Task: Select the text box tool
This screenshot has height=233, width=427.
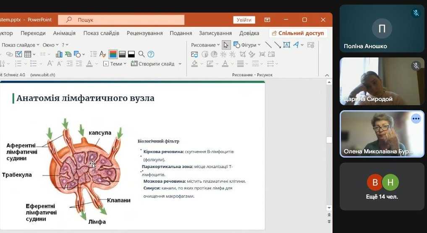Action: point(287,45)
